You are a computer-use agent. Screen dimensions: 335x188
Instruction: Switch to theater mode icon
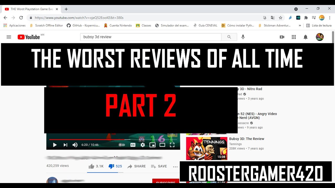(x=162, y=145)
